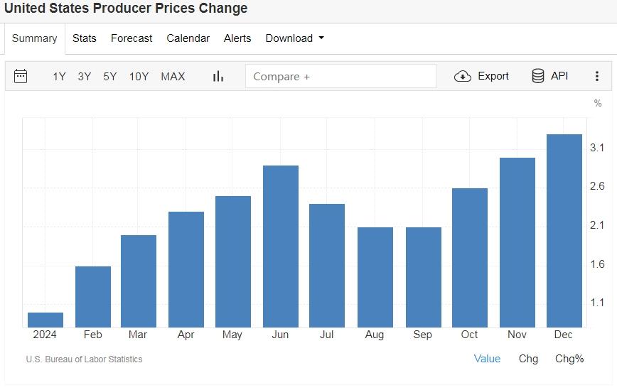Switch the chart to Value view

point(487,359)
